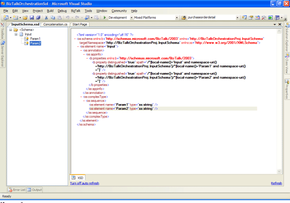Collapse the xs:sequence node in XSD view
This screenshot has height=203, width=290.
click(x=84, y=101)
